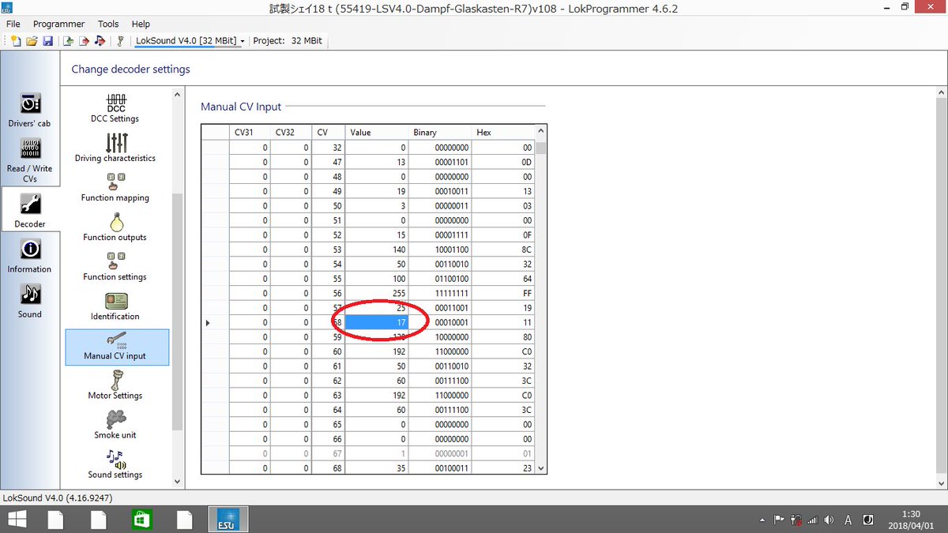Go to the Read / Write CVs section
This screenshot has width=948, height=533.
[x=29, y=161]
